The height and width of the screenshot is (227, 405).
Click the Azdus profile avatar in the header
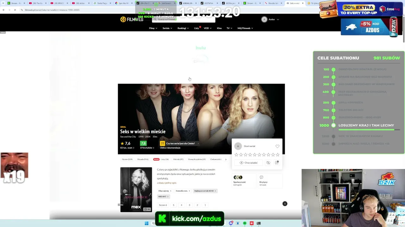pyautogui.click(x=264, y=20)
